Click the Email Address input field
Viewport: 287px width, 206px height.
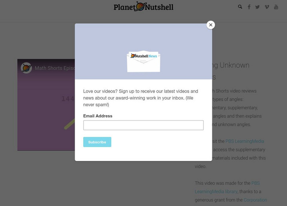click(x=143, y=125)
